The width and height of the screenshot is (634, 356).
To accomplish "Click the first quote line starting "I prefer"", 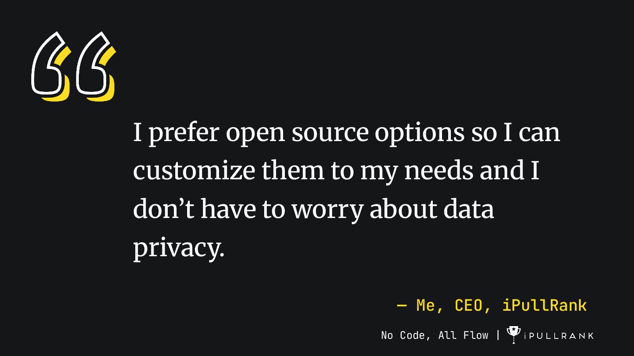I will (346, 133).
